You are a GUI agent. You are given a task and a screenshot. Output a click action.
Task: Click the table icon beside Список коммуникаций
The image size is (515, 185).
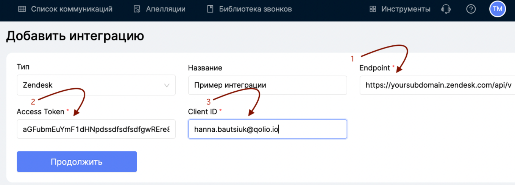tap(22, 9)
